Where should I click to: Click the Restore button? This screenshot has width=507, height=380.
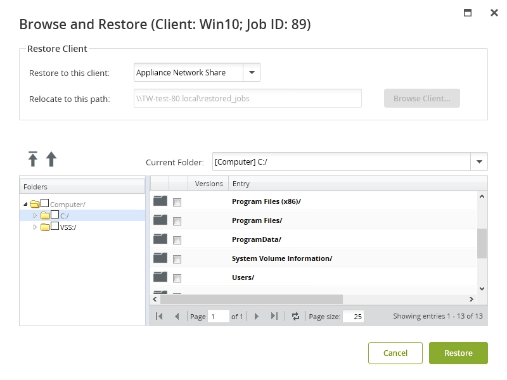pyautogui.click(x=458, y=353)
